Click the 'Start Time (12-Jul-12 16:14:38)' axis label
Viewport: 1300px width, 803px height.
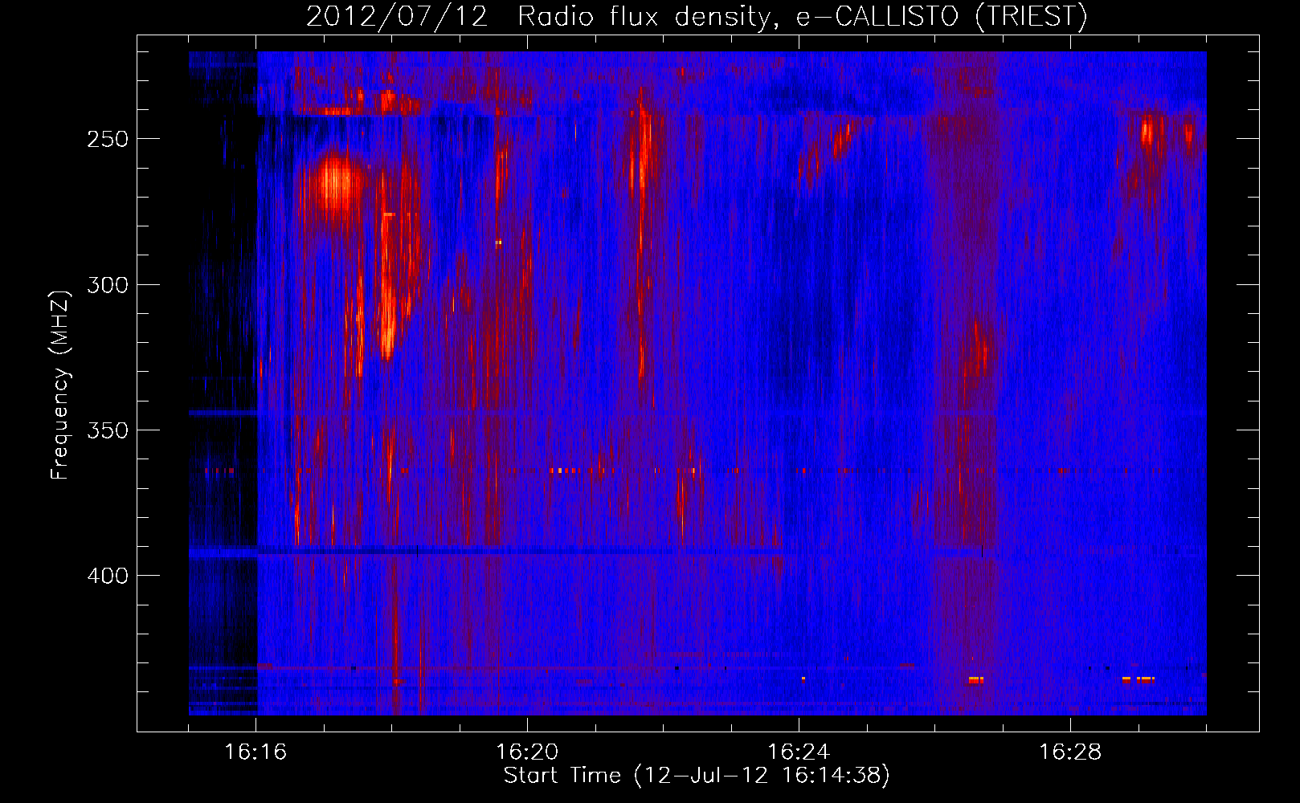tap(697, 776)
